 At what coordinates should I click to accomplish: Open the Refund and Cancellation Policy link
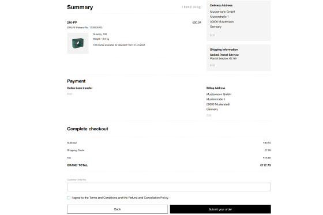click(148, 198)
